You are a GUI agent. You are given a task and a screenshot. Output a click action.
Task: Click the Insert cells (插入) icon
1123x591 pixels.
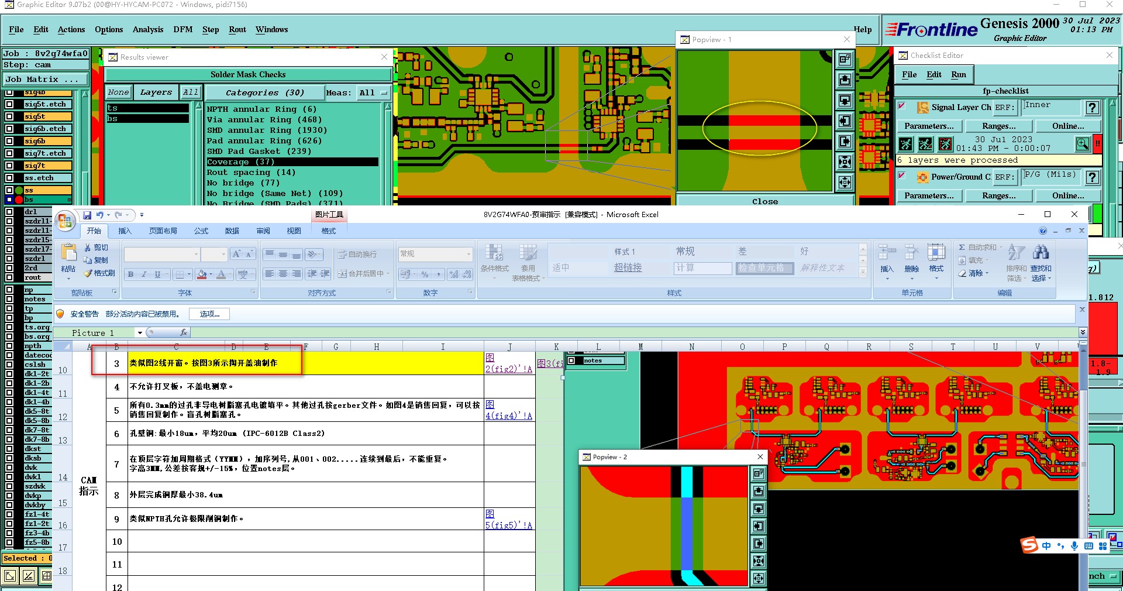pyautogui.click(x=887, y=252)
